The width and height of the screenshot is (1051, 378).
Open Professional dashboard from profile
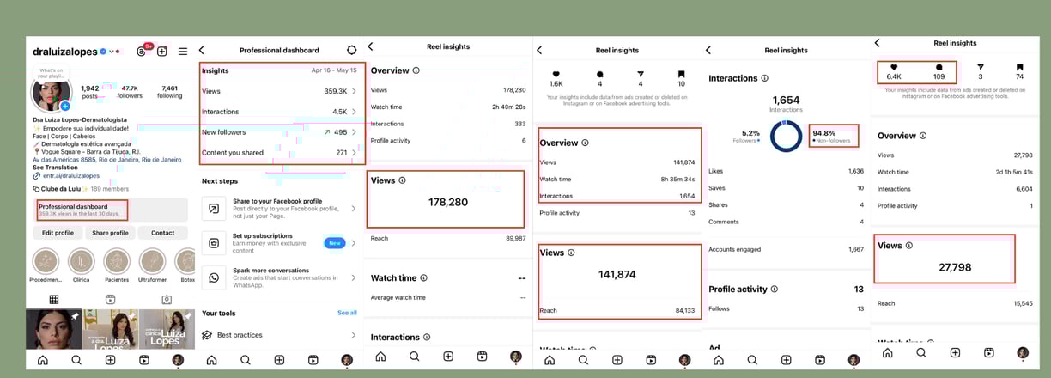(x=110, y=210)
